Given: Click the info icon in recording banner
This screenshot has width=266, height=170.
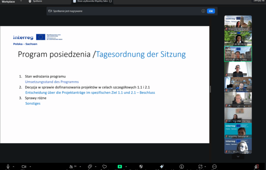Looking at the screenshot, I should point(203,11).
